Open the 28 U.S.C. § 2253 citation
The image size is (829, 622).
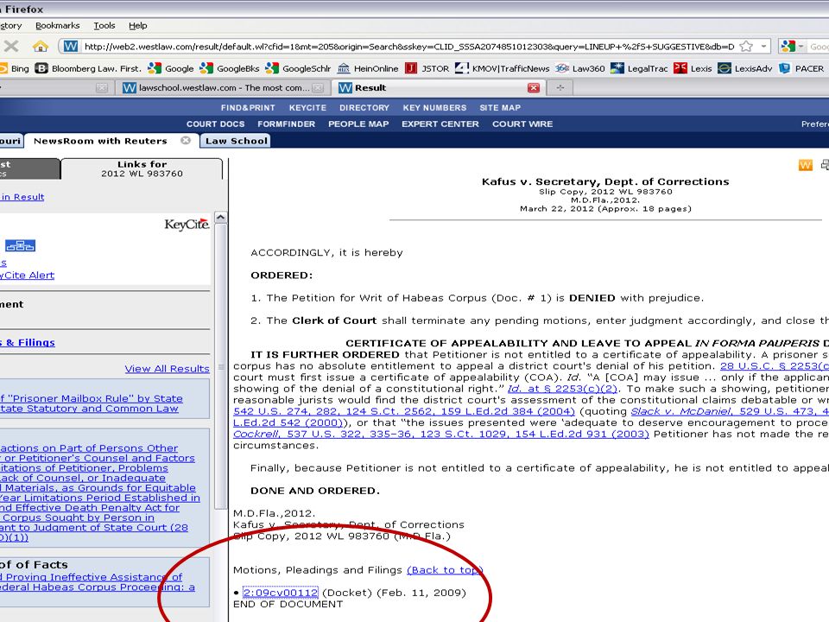[775, 366]
